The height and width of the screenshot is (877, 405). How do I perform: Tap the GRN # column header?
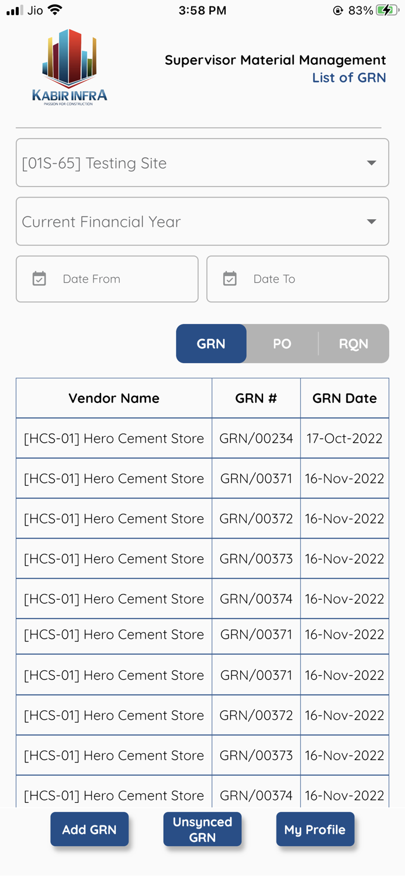[x=256, y=398]
